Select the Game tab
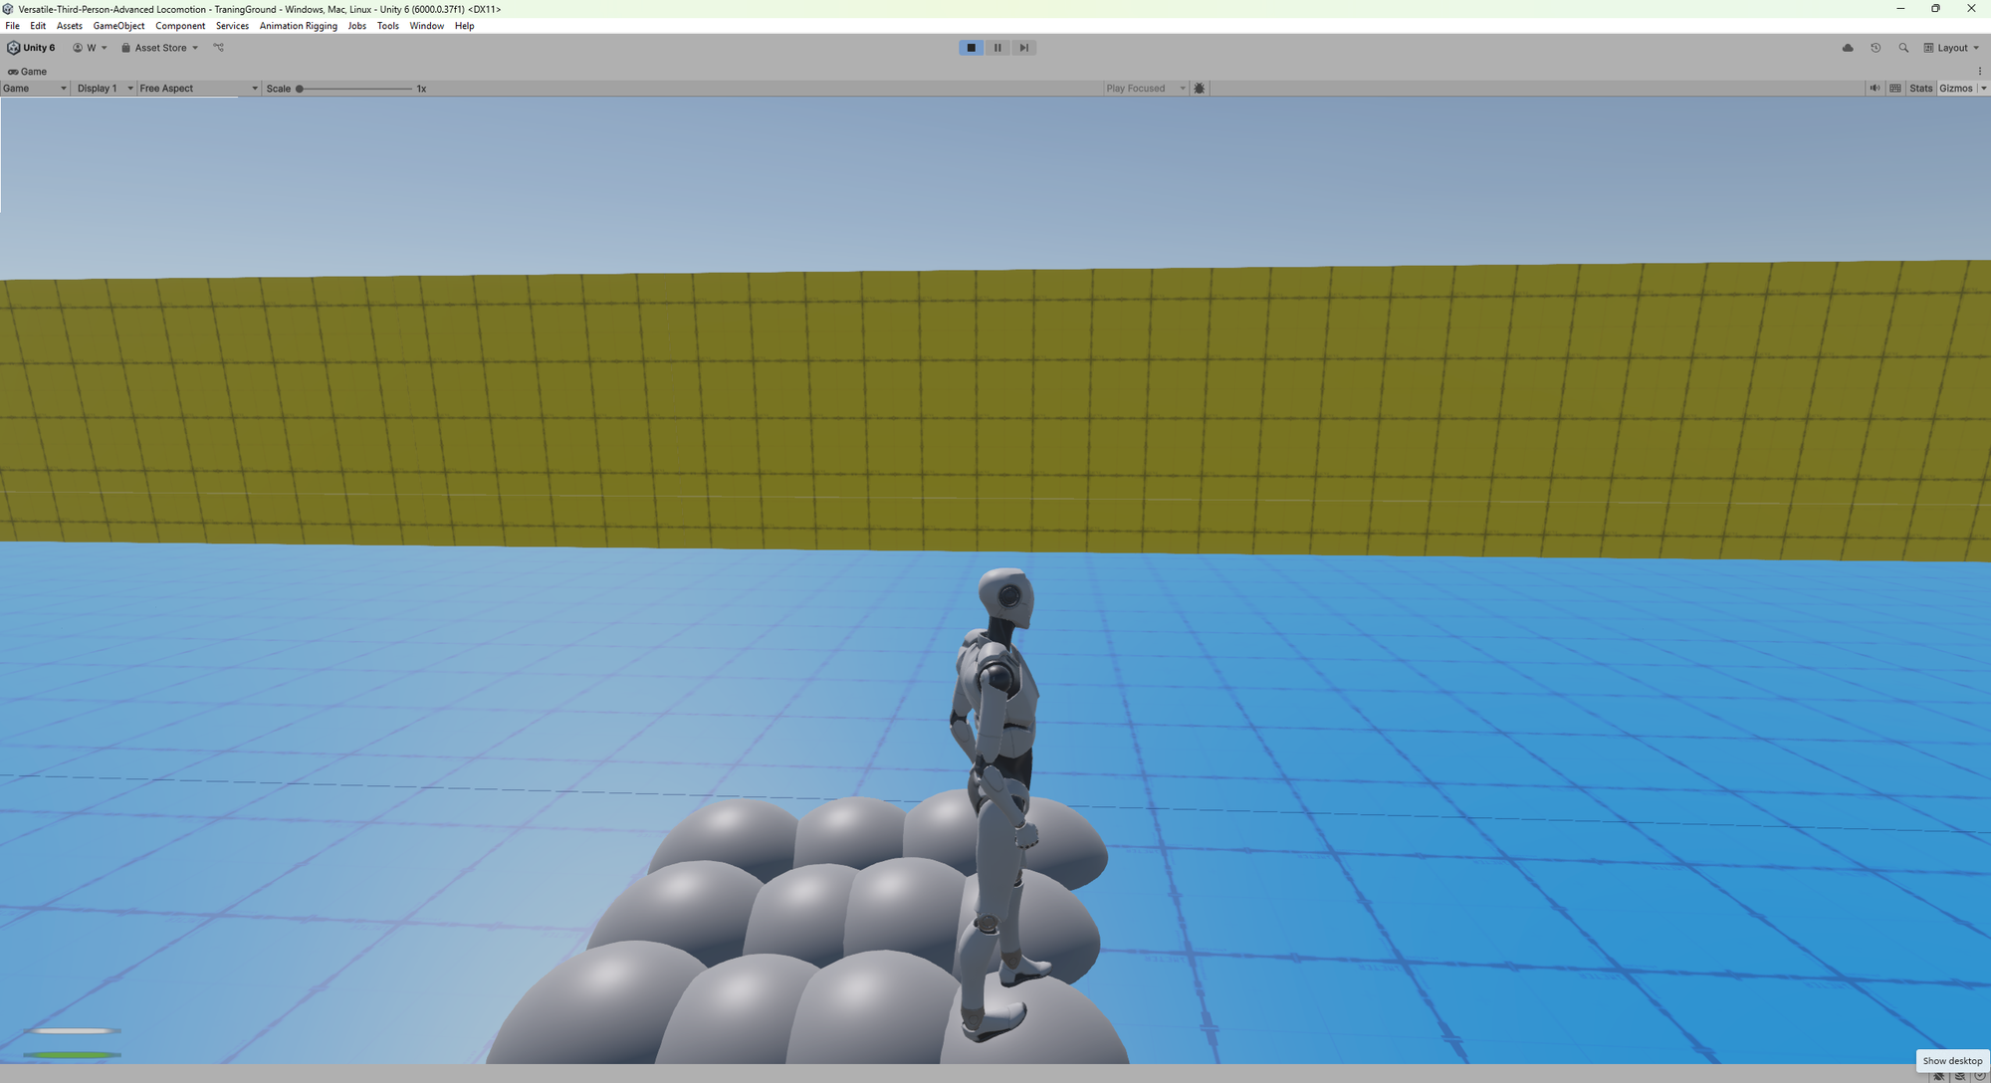This screenshot has height=1083, width=1991. [x=28, y=72]
